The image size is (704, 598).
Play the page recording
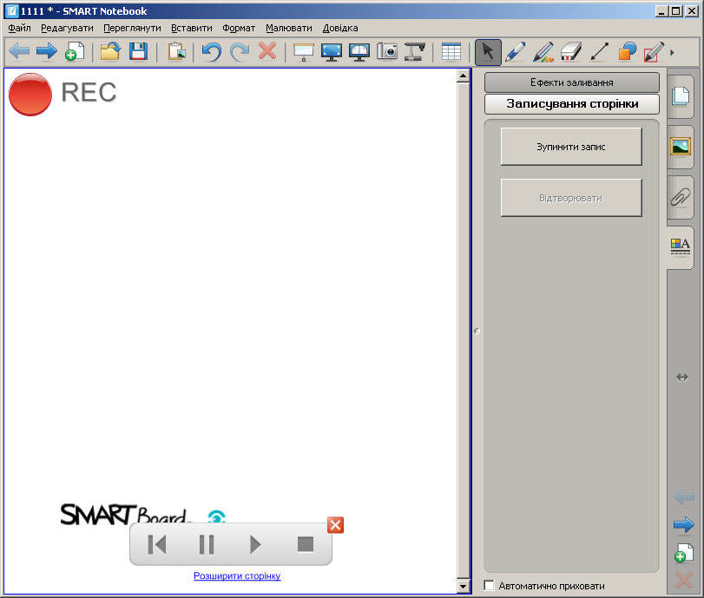(x=255, y=544)
